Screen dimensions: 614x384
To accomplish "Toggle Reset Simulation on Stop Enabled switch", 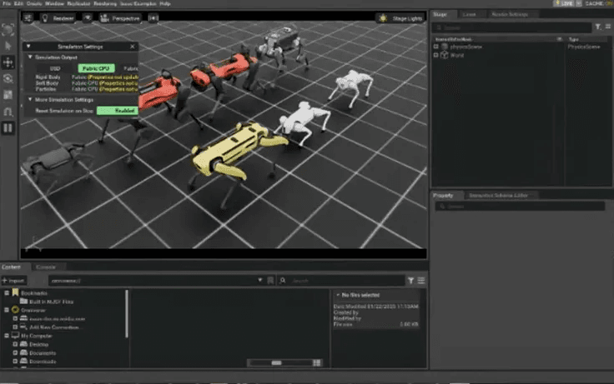I will coord(116,110).
